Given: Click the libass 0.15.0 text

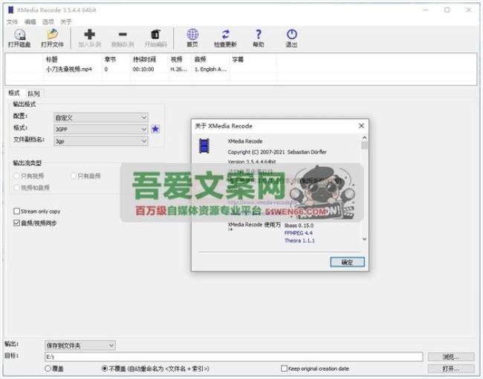Looking at the screenshot, I should click(299, 225).
